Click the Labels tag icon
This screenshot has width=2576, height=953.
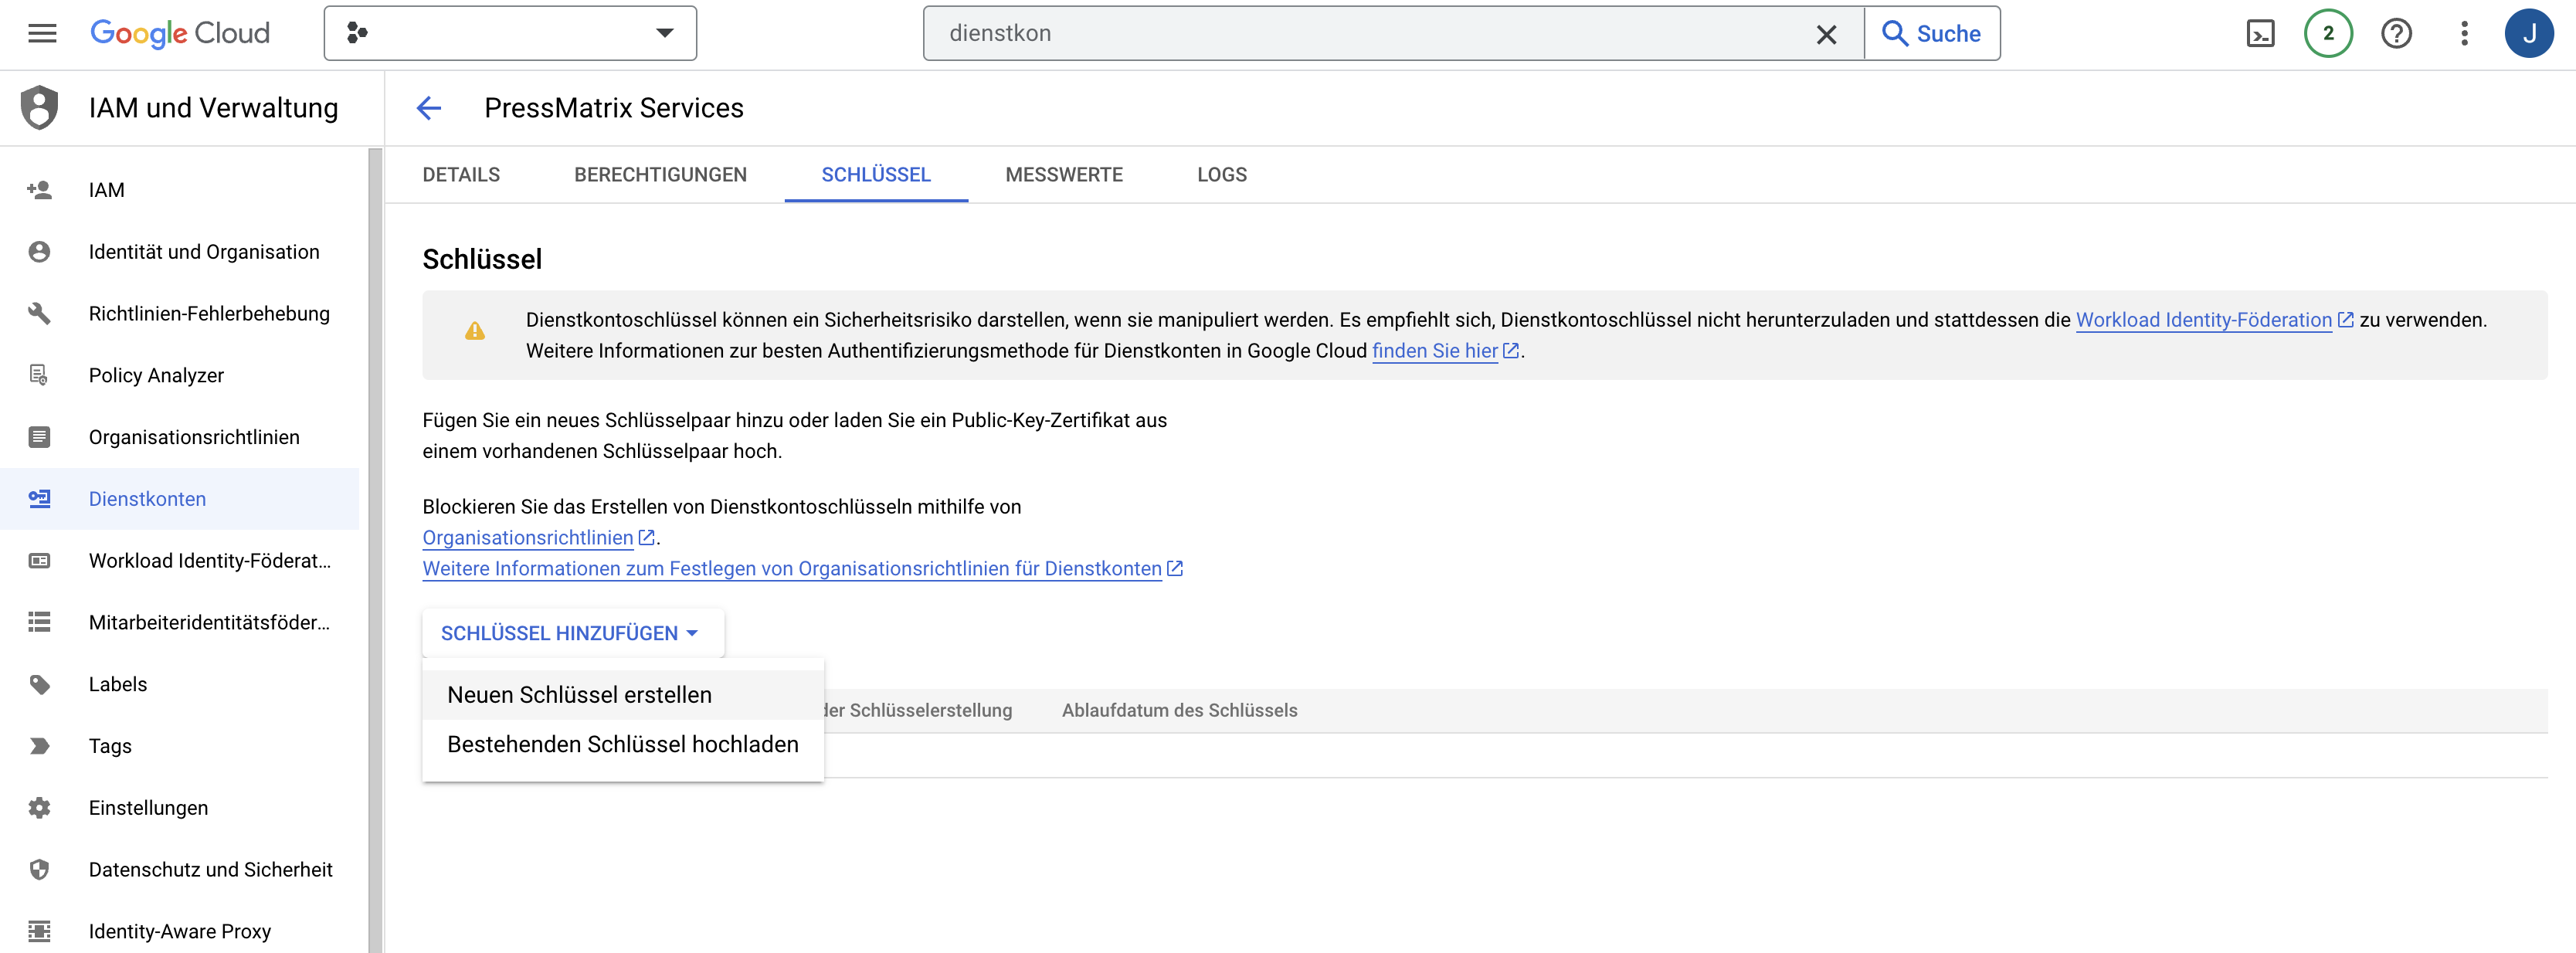pos(40,685)
